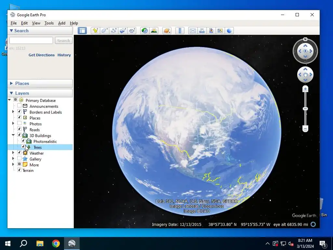
Task: Add an image overlay from the toolbar
Action: click(123, 31)
